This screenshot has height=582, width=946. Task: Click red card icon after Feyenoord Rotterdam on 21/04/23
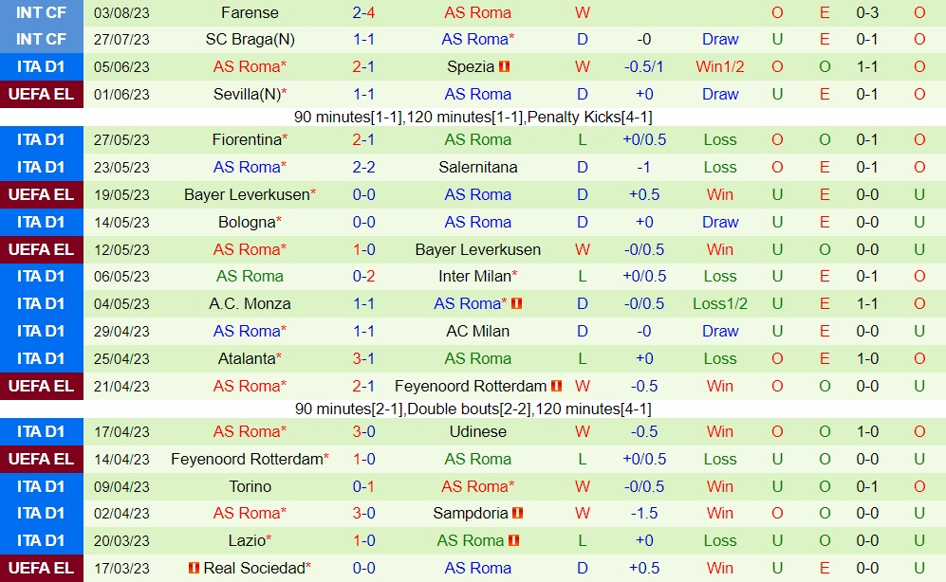click(557, 387)
